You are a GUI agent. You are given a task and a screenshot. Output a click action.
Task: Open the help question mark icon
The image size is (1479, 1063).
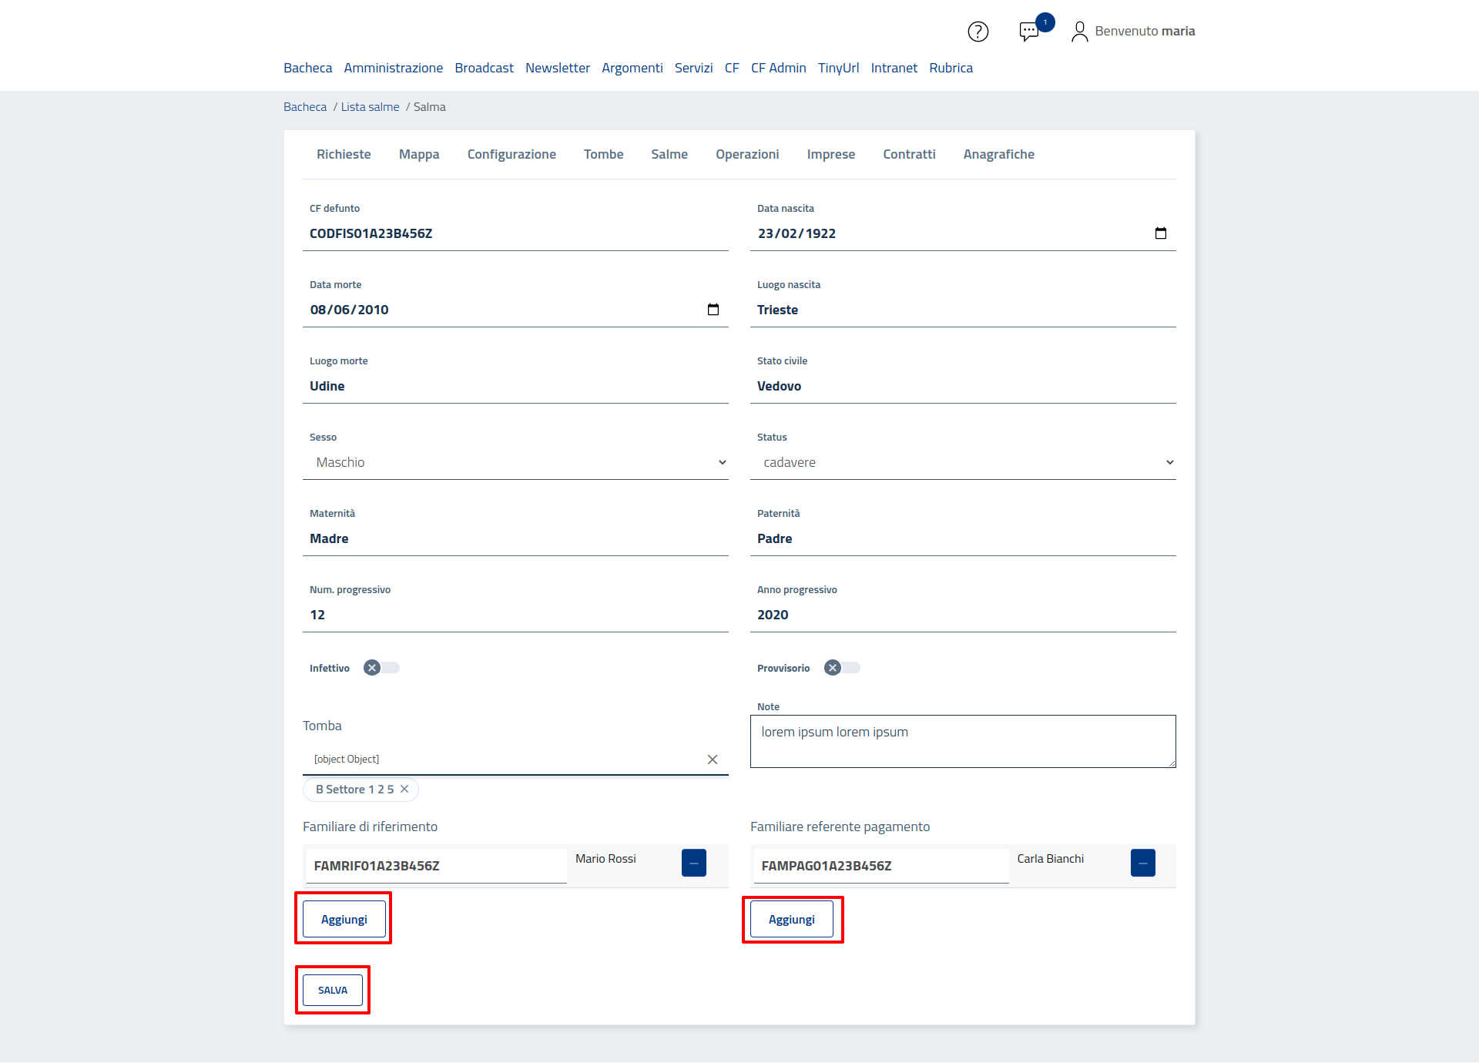click(x=978, y=32)
